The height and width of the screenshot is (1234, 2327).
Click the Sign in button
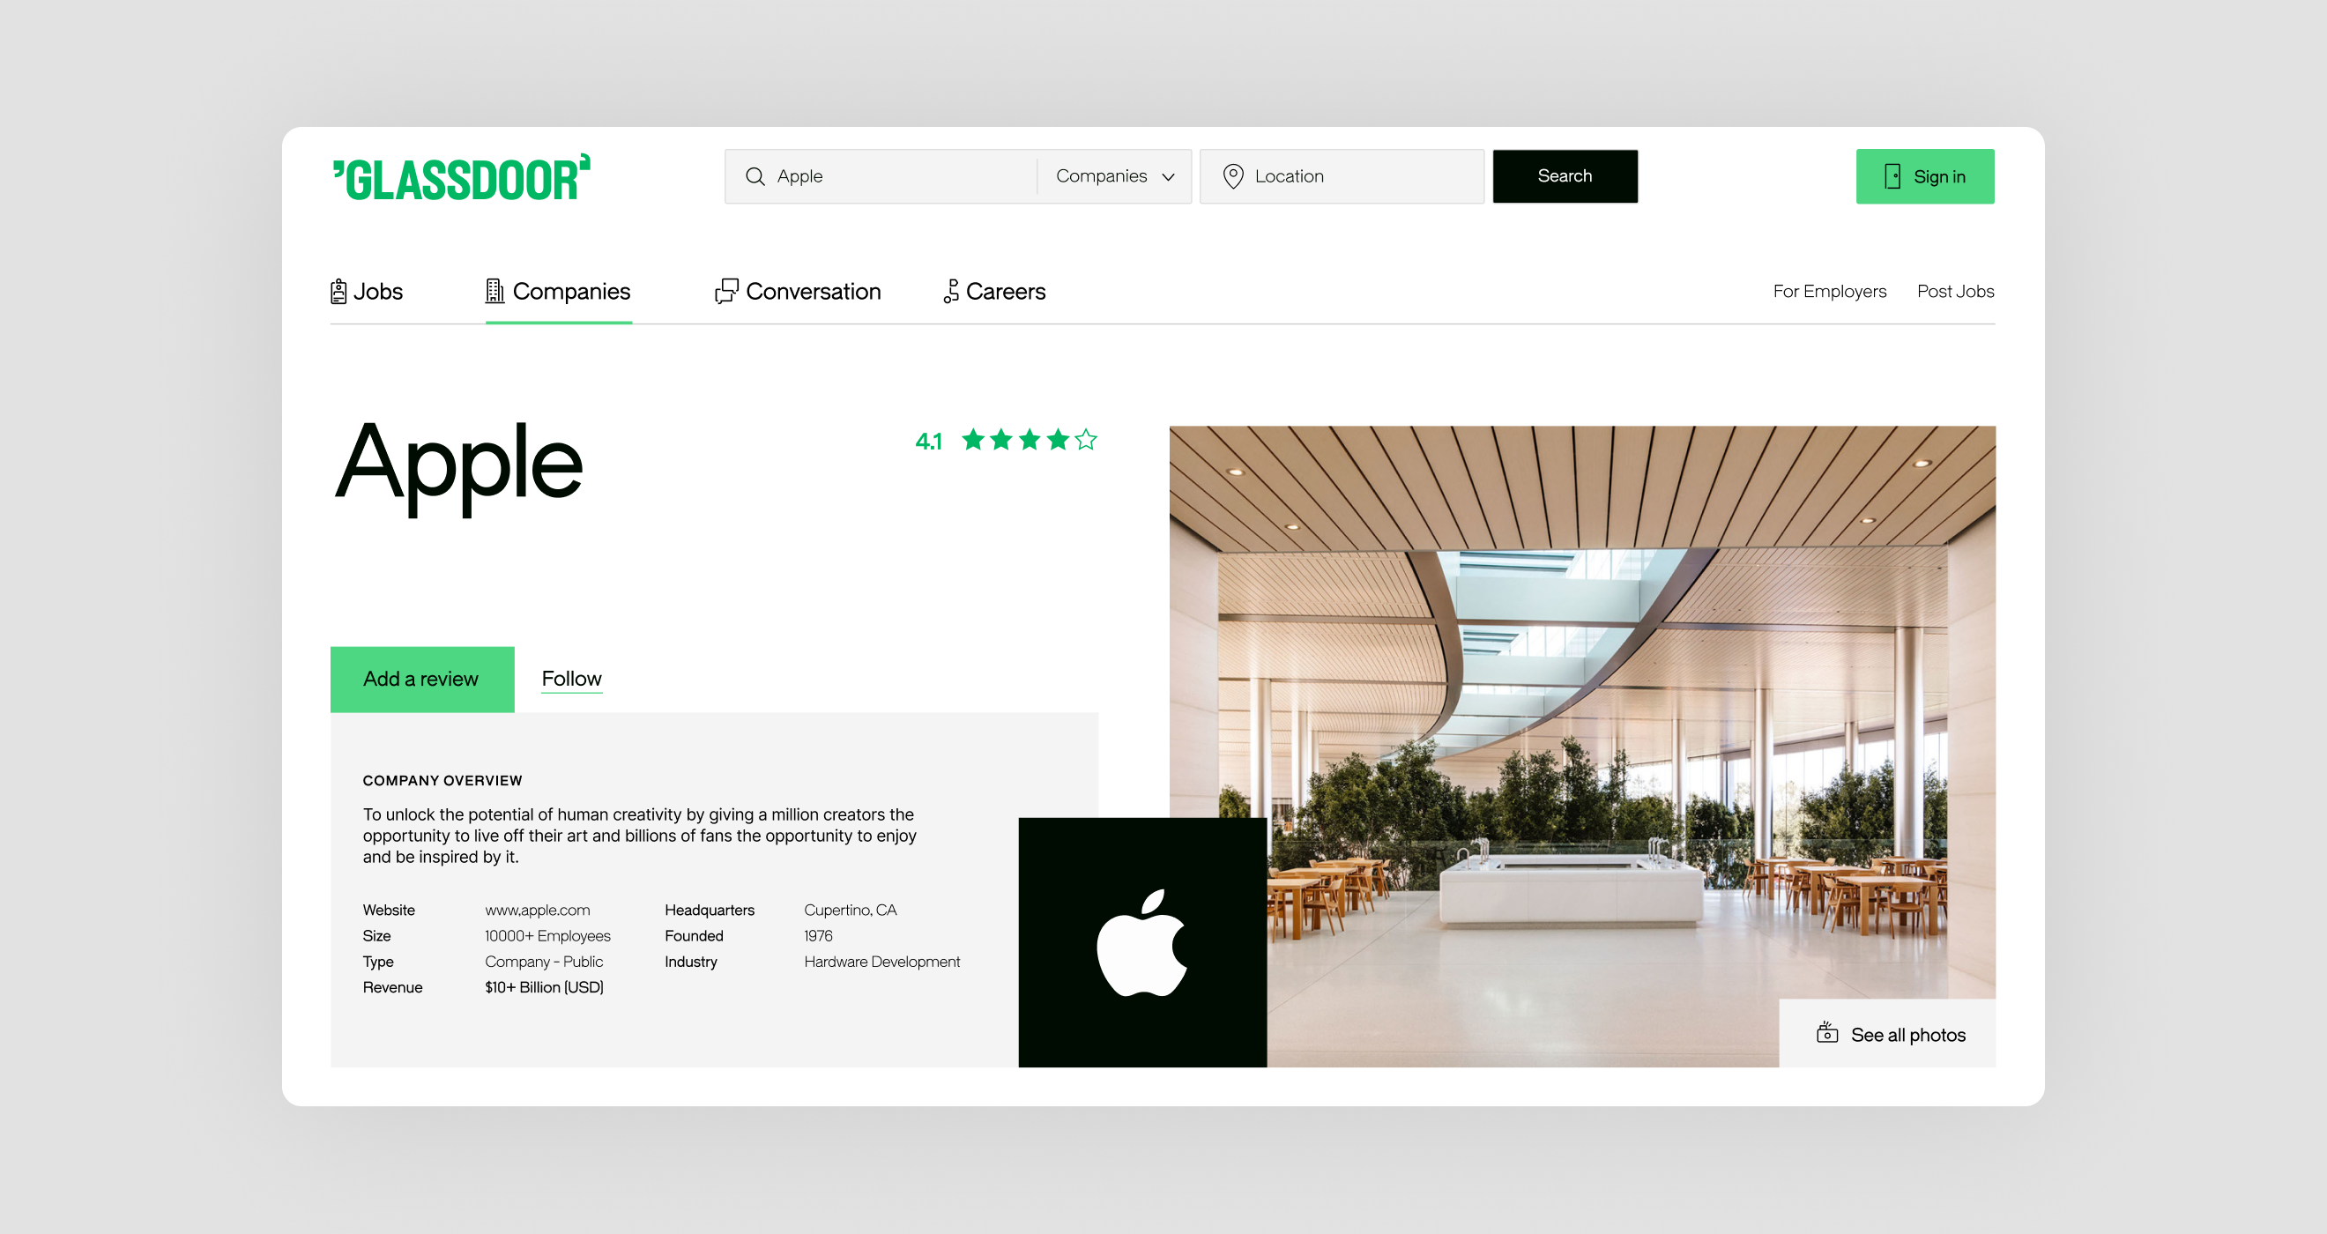coord(1925,175)
